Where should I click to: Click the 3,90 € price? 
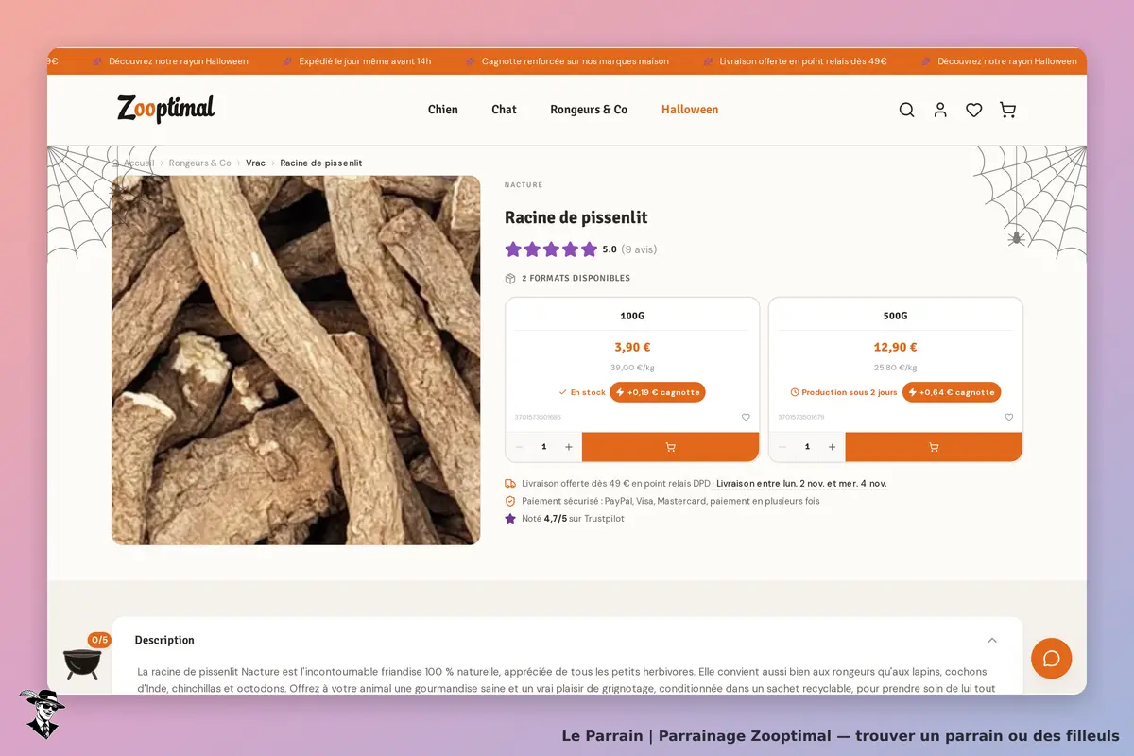point(632,347)
